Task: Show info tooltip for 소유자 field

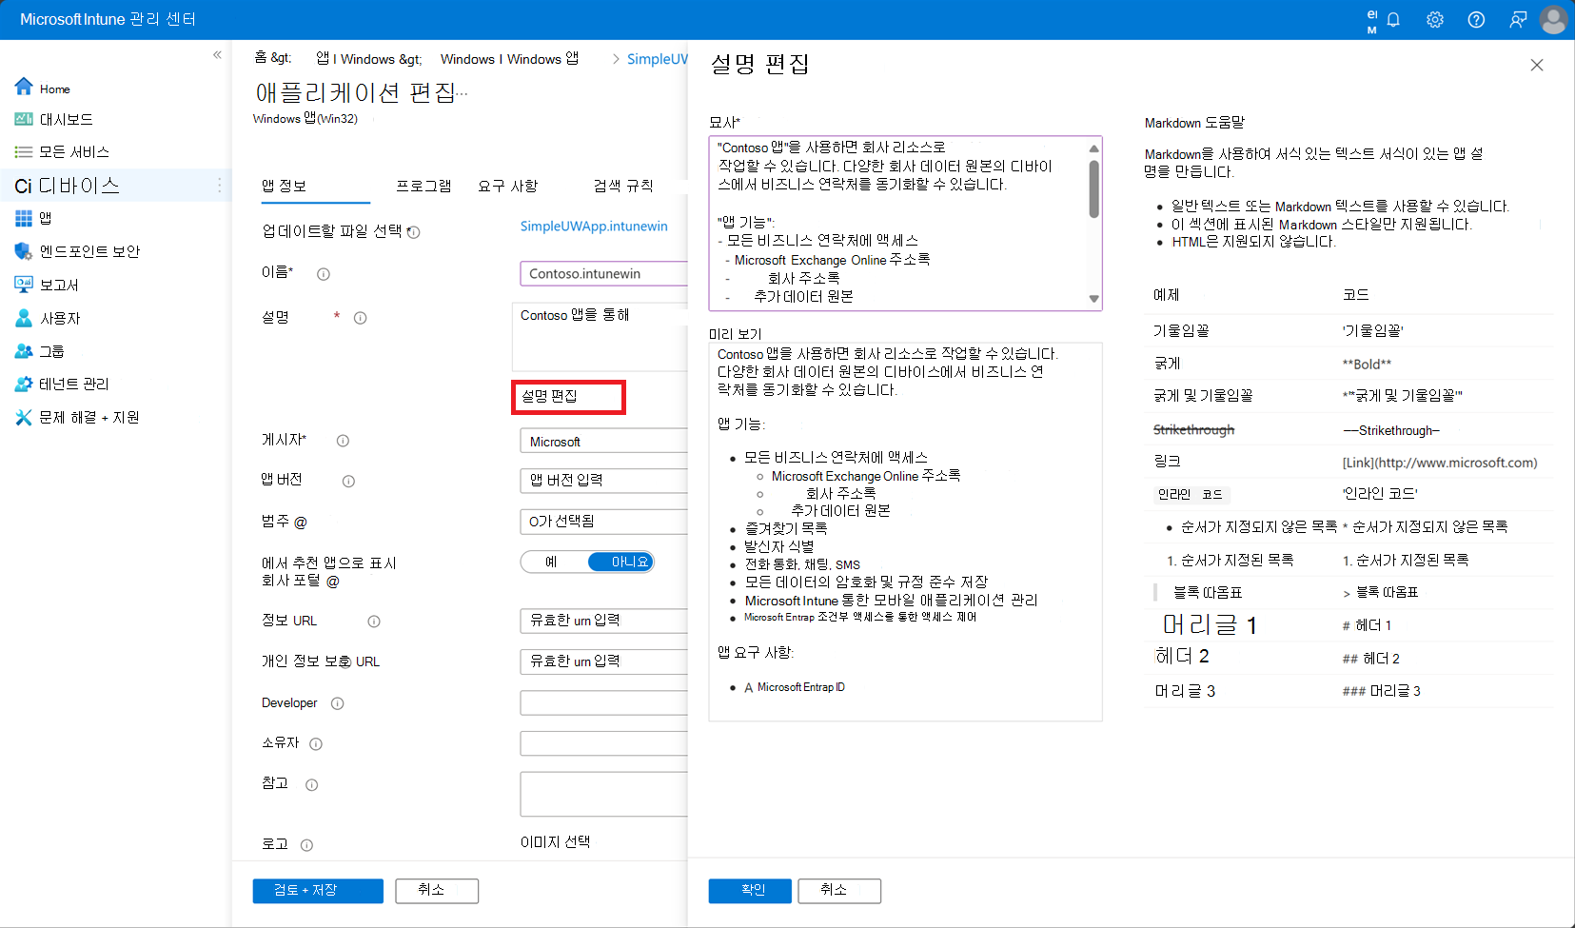Action: click(316, 744)
